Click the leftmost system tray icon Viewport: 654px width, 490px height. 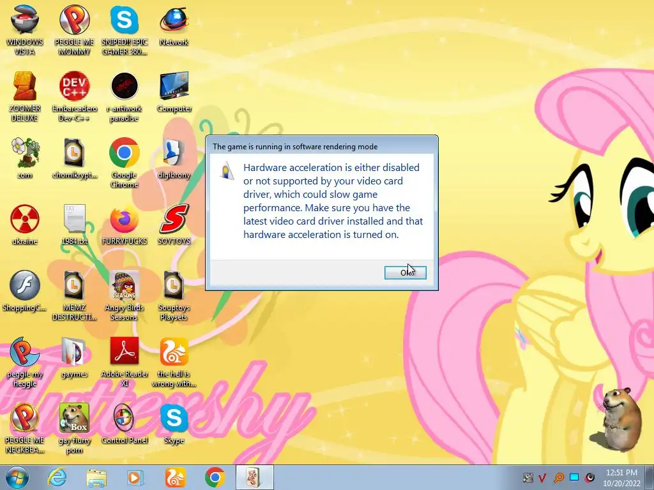[x=528, y=477]
